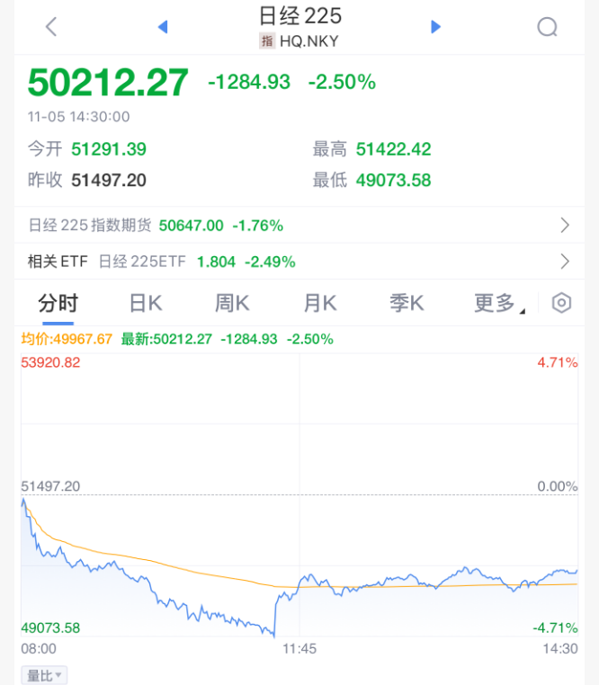Switch to the 日K chart tab
The height and width of the screenshot is (685, 599).
(145, 303)
